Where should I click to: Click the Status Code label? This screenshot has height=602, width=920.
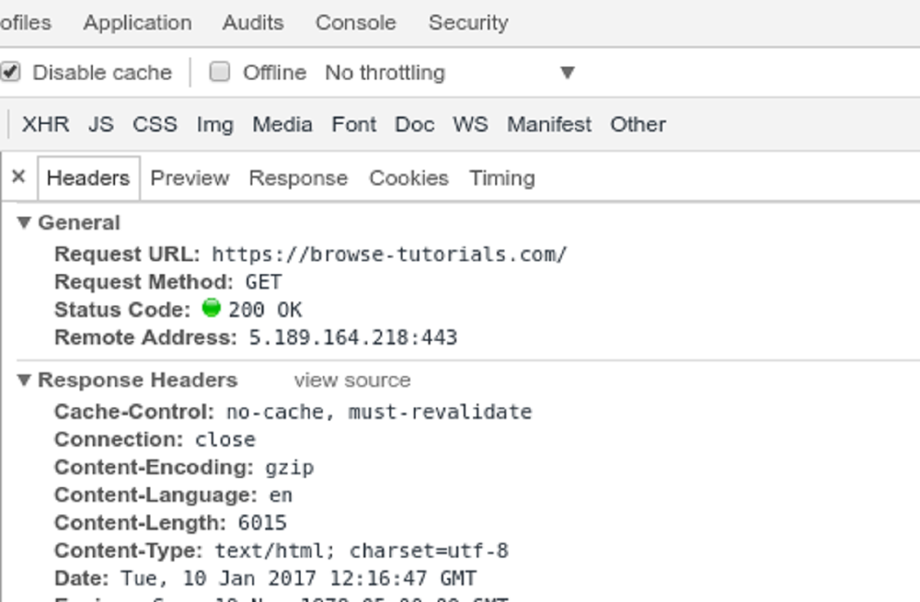(123, 309)
